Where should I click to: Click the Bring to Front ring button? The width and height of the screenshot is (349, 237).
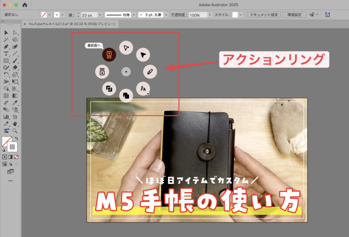pos(109,55)
